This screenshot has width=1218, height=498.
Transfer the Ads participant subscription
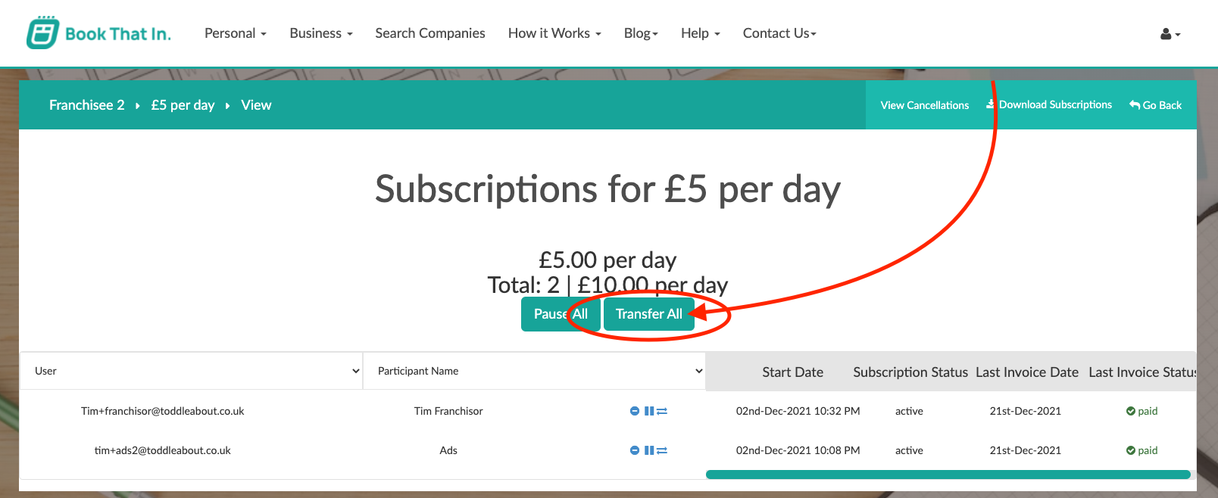click(x=662, y=450)
